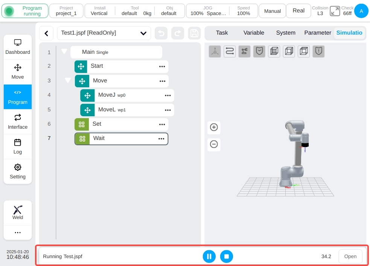
Task: Open the Test1.jspf file dropdown
Action: tap(104, 33)
